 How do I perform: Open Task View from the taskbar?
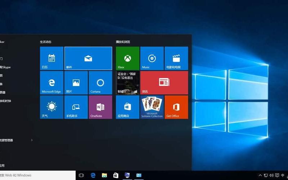tap(81, 175)
